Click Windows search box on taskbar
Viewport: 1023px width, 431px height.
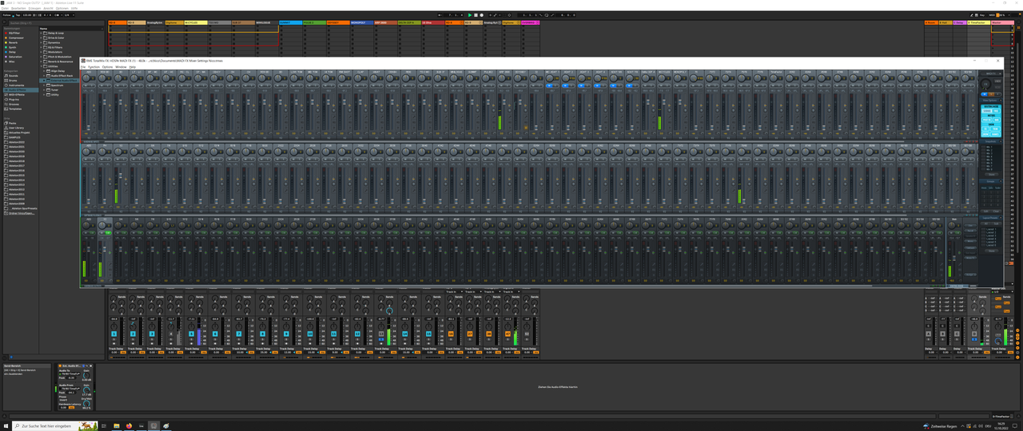pos(55,426)
